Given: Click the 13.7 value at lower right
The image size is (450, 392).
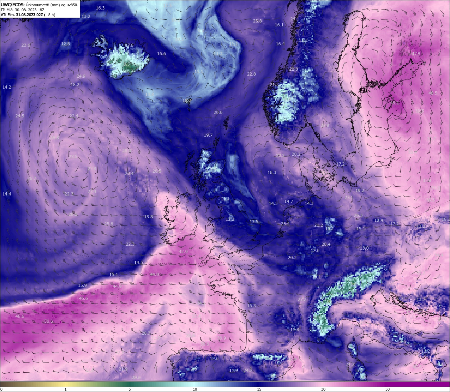Looking at the screenshot, I should pos(421,300).
